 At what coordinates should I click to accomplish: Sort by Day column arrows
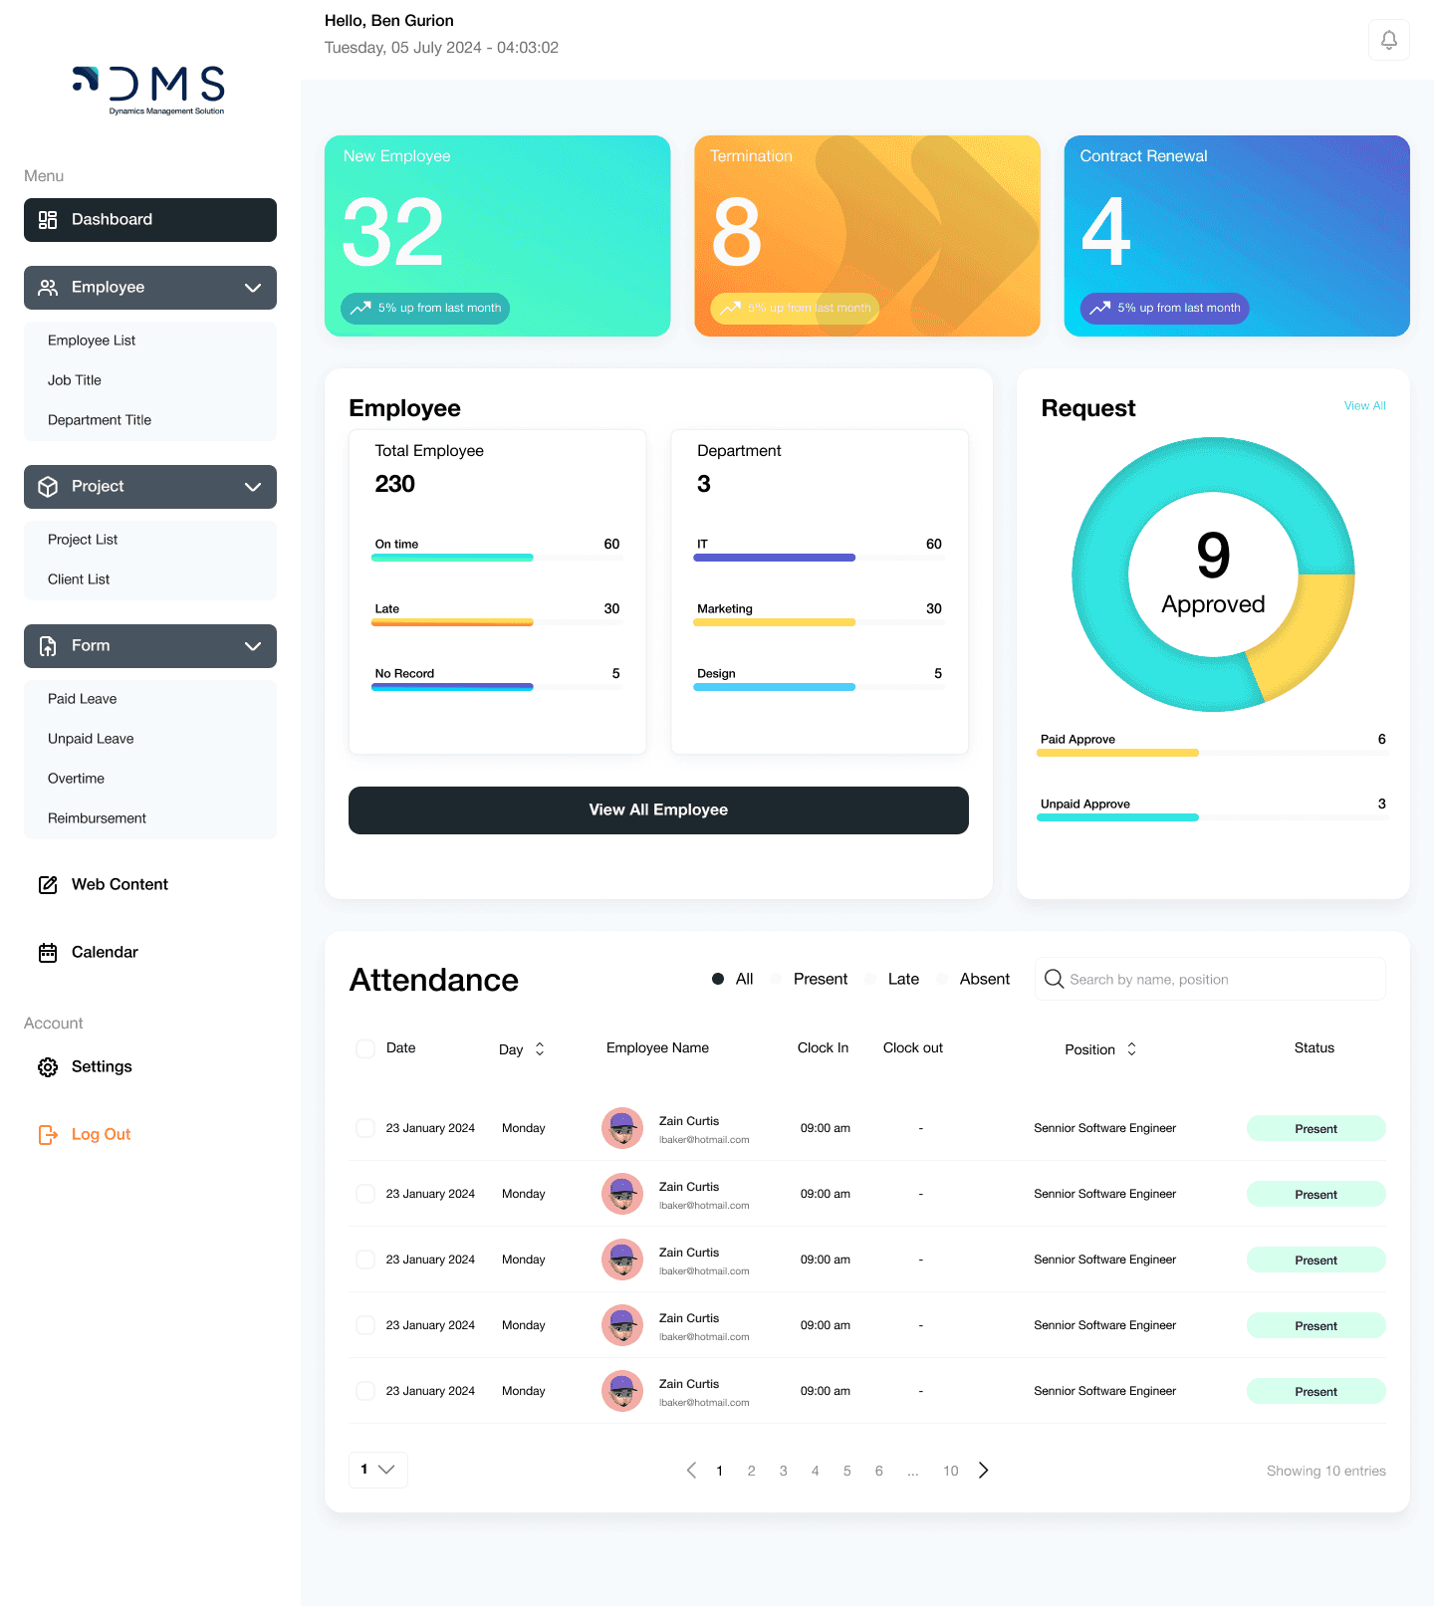[x=540, y=1049]
